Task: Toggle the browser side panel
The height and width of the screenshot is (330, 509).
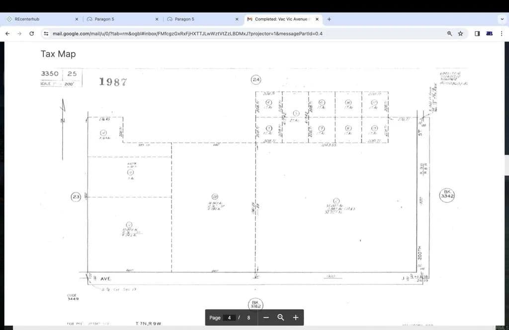Action: click(477, 34)
